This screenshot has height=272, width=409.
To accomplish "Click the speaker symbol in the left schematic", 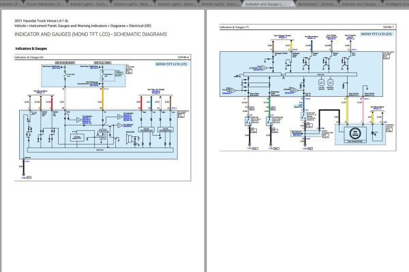I will [130, 139].
